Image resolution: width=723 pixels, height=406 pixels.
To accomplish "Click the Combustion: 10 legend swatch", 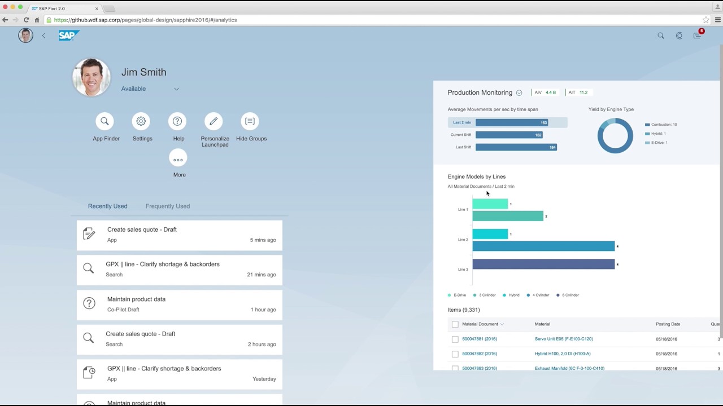I will (647, 125).
